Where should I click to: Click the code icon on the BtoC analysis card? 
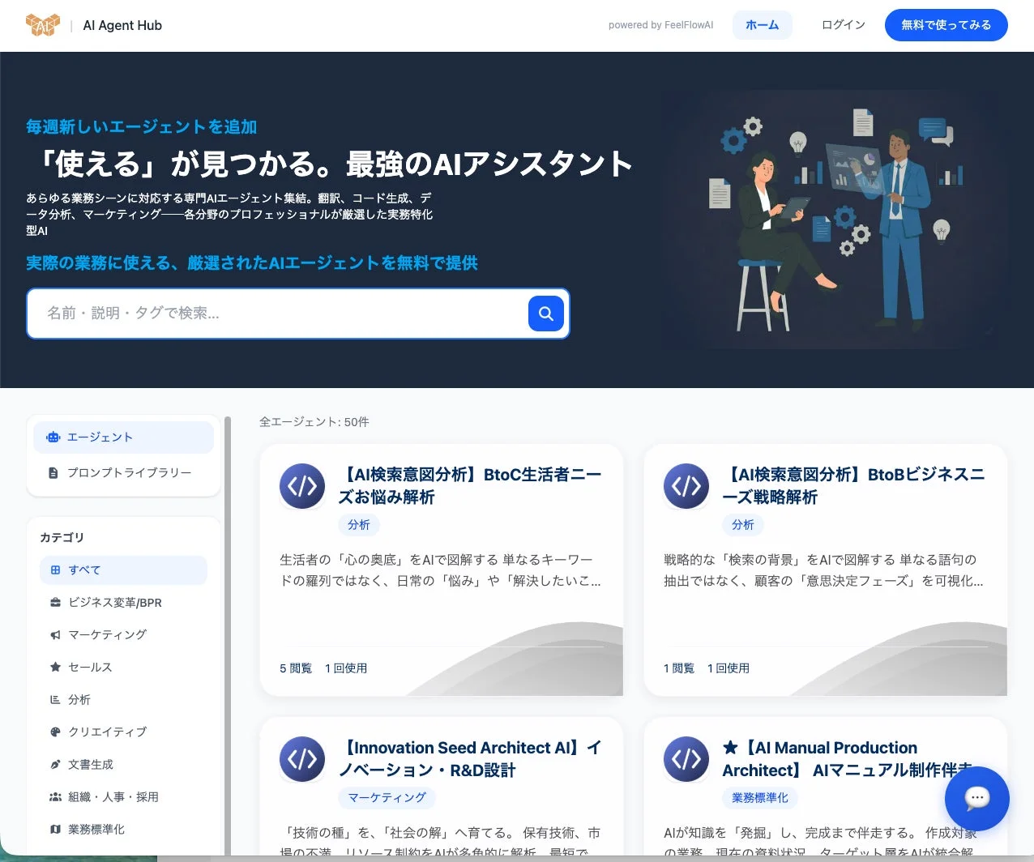(x=301, y=485)
